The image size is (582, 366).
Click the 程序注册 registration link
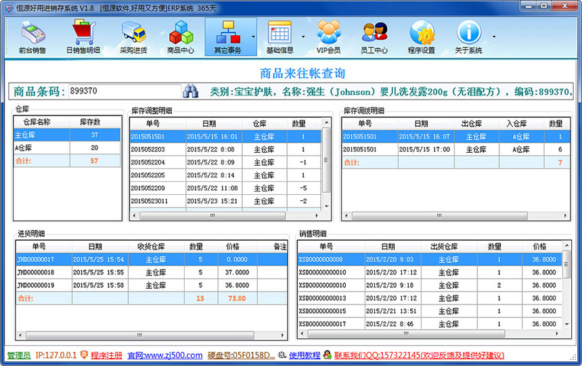point(106,355)
